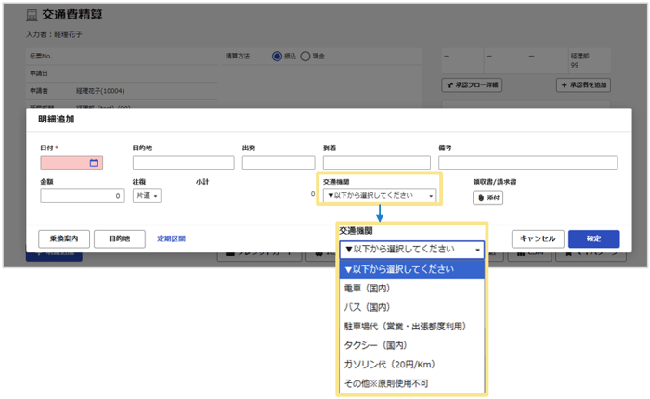
Task: Collapse the enlarged 交通機関 combo box
Action: click(x=411, y=250)
